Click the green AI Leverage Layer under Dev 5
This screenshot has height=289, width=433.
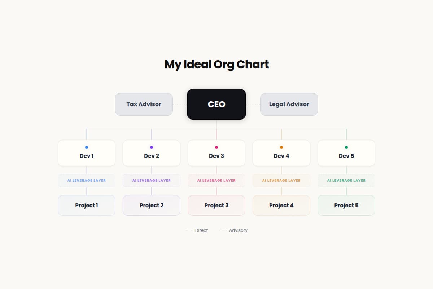click(346, 180)
